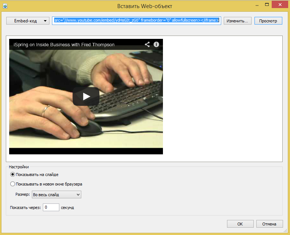Maximize the Вставить Web-объект window
This screenshot has height=235, width=290.
coord(267,5)
